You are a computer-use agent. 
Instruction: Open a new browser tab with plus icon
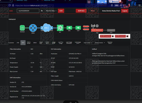70,1
